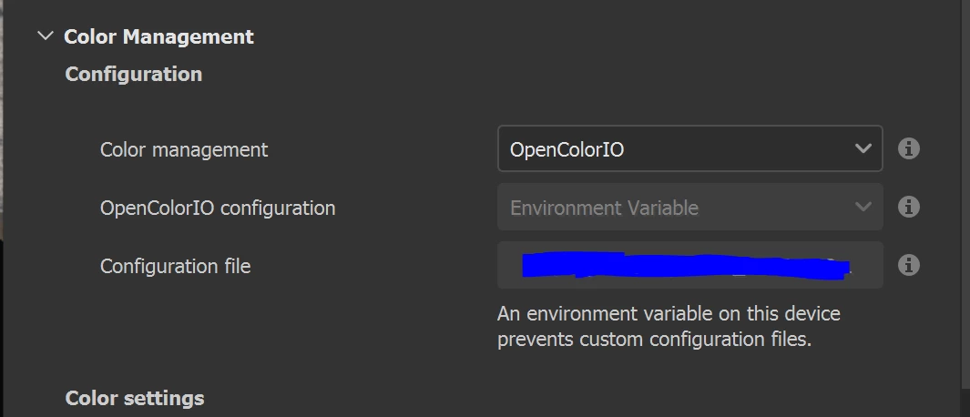Click the info icon for Configuration file

(x=908, y=265)
